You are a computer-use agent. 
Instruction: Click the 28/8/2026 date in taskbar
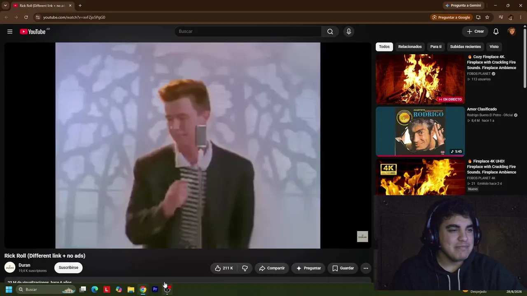tap(514, 291)
